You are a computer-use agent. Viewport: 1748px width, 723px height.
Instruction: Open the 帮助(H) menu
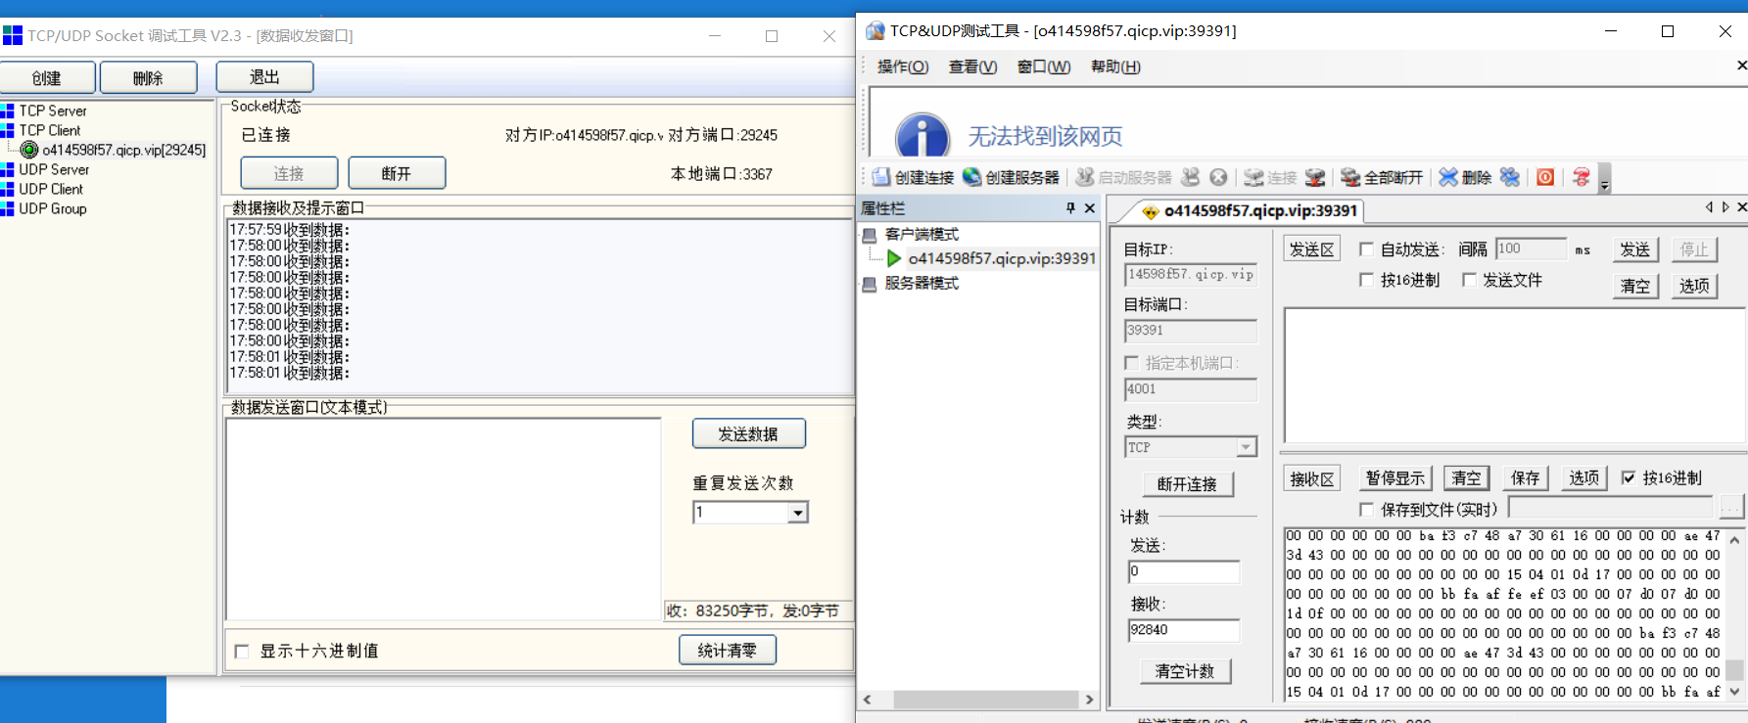(x=1115, y=67)
